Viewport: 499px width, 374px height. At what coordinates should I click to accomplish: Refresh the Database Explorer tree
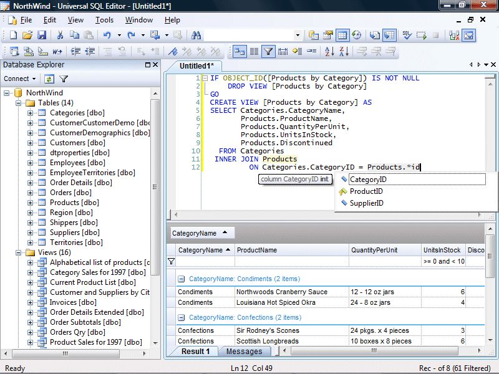pyautogui.click(x=50, y=78)
